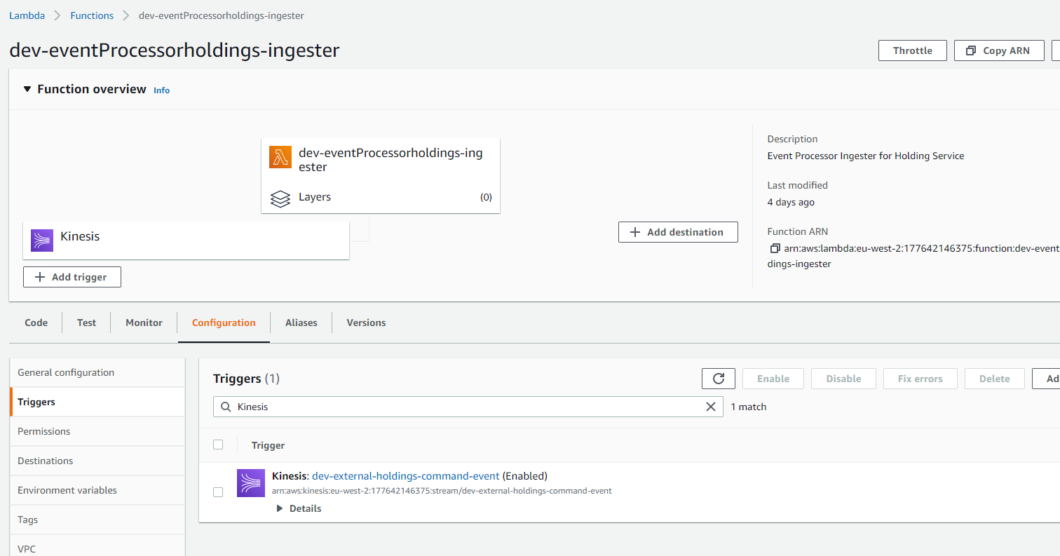The height and width of the screenshot is (556, 1060).
Task: Click the Lambda function icon in overview
Action: coord(280,157)
